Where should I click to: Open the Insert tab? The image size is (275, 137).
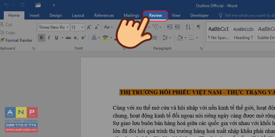[34, 15]
